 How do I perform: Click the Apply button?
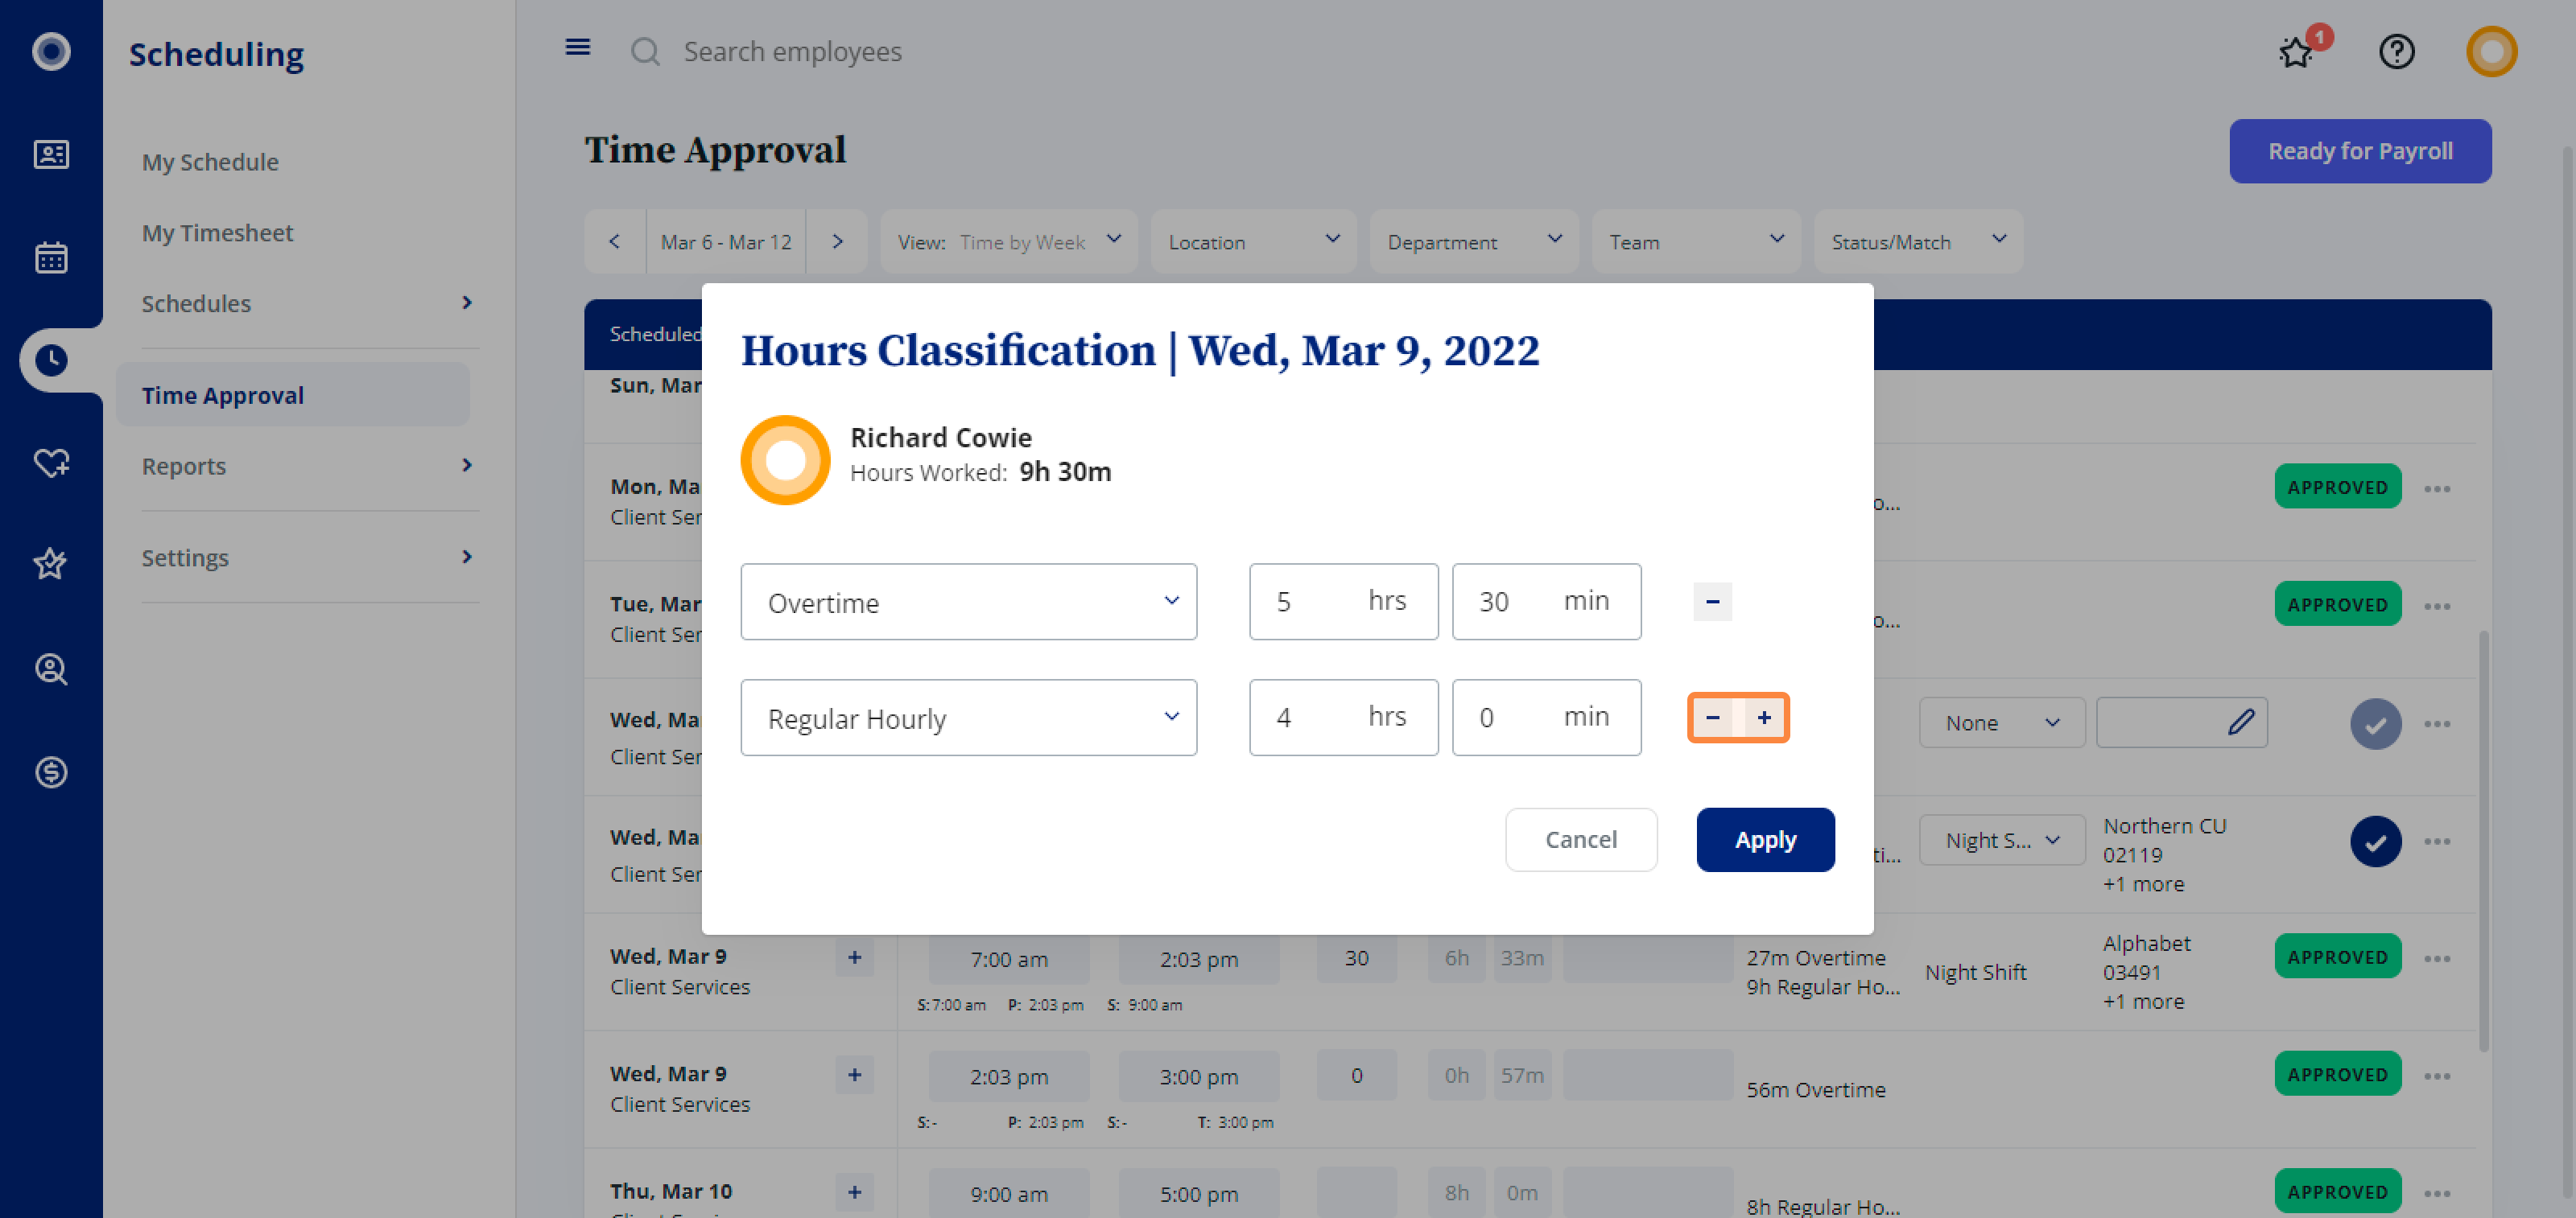pyautogui.click(x=1765, y=839)
